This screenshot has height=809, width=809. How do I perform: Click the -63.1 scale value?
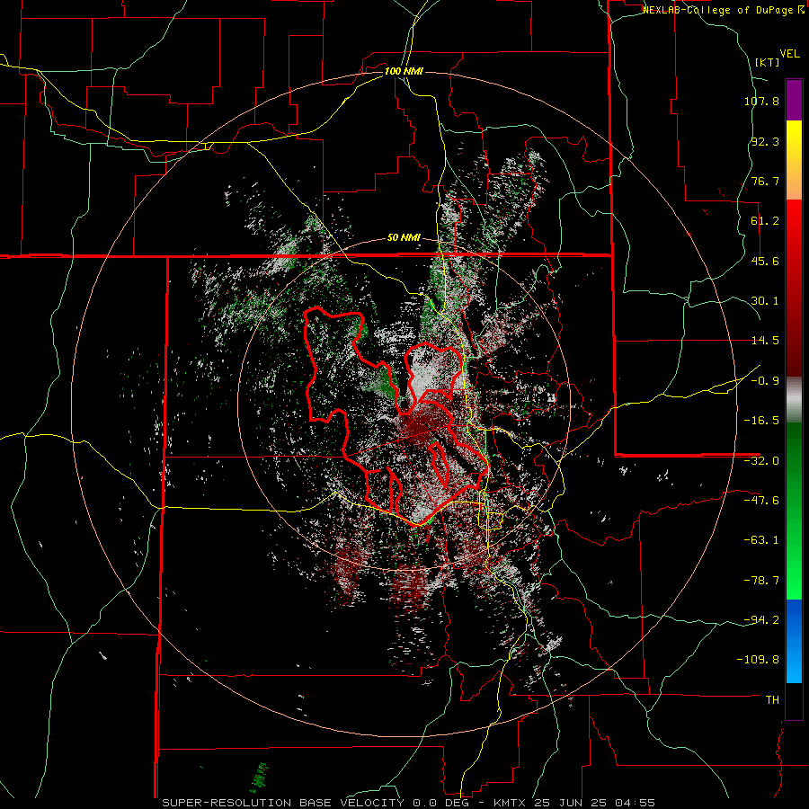(x=761, y=540)
